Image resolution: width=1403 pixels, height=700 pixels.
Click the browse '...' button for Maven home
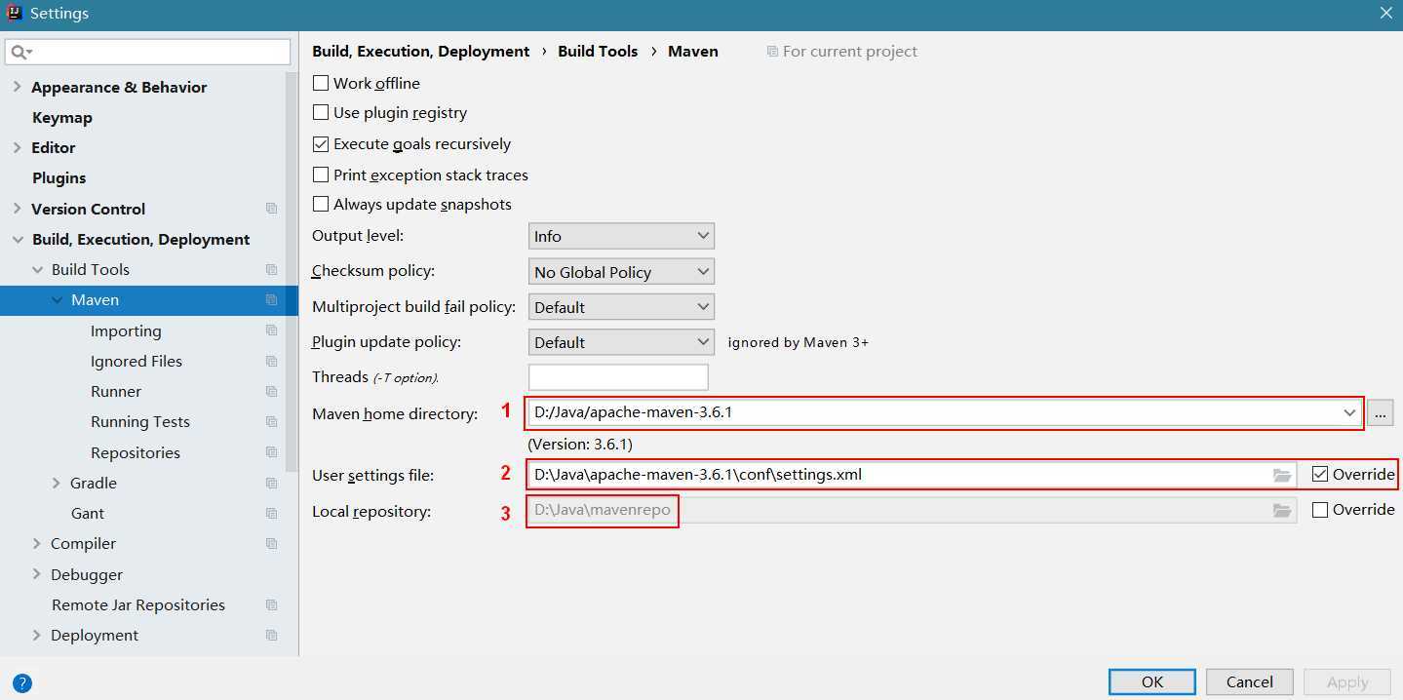[1380, 412]
